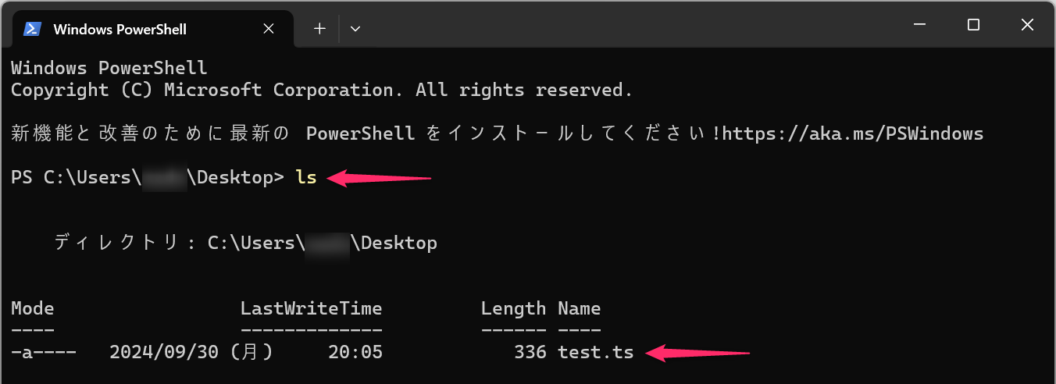1056x384 pixels.
Task: Expand the new tab profile dropdown
Action: tap(355, 29)
